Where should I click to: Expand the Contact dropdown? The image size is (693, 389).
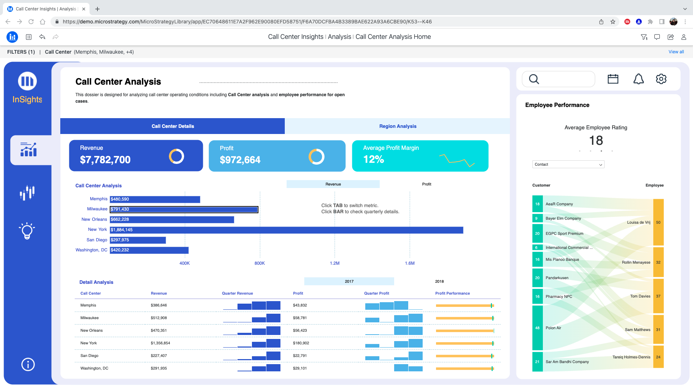click(568, 164)
